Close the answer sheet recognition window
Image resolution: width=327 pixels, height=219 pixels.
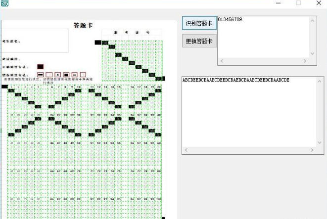point(319,3)
